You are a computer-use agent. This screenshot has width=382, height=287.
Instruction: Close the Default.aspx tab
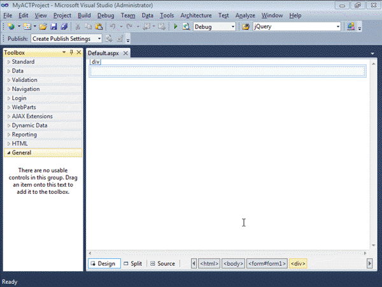coord(125,53)
